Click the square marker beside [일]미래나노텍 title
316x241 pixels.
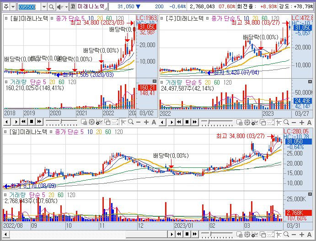[x=5, y=132]
